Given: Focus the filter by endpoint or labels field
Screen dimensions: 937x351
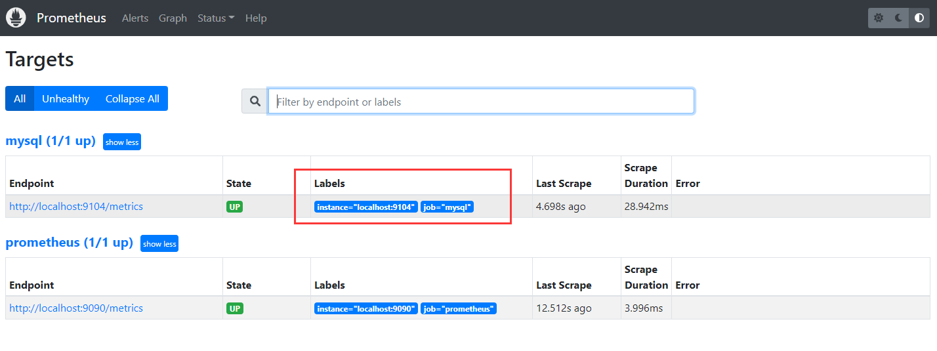Looking at the screenshot, I should [481, 102].
